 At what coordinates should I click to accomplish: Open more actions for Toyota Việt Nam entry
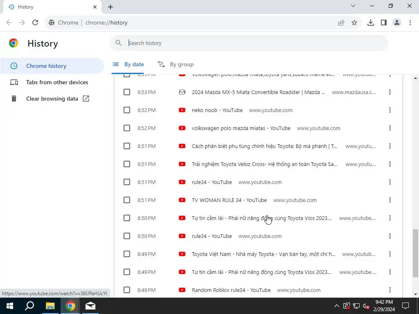(x=390, y=254)
